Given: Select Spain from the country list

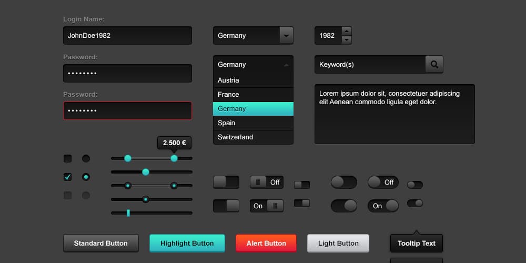Looking at the screenshot, I should (254, 123).
